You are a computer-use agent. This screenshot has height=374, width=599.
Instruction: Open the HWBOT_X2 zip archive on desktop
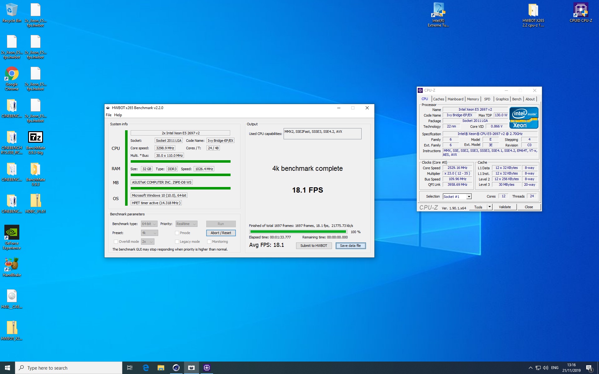12,331
